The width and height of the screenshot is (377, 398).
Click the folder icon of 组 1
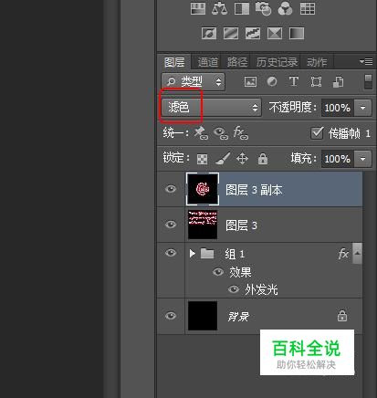207,253
